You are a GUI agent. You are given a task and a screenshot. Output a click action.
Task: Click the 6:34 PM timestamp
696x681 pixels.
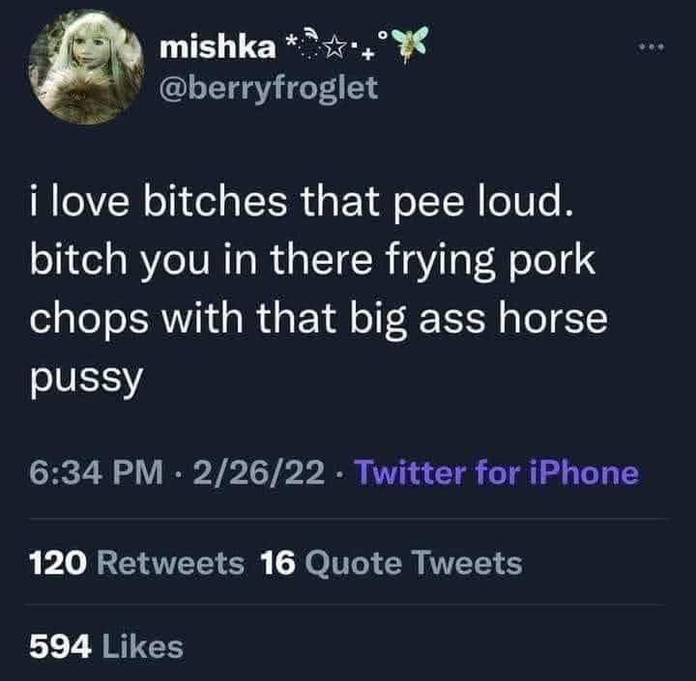(97, 472)
